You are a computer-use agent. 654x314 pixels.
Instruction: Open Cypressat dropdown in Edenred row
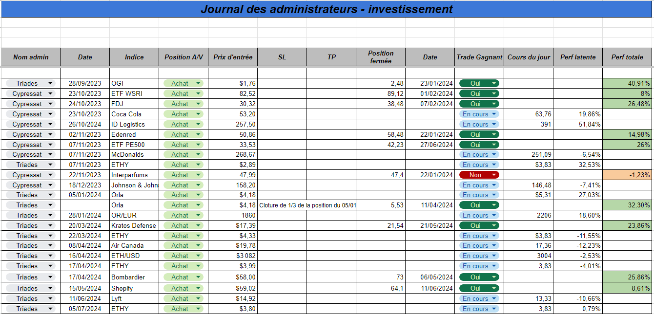coord(30,134)
